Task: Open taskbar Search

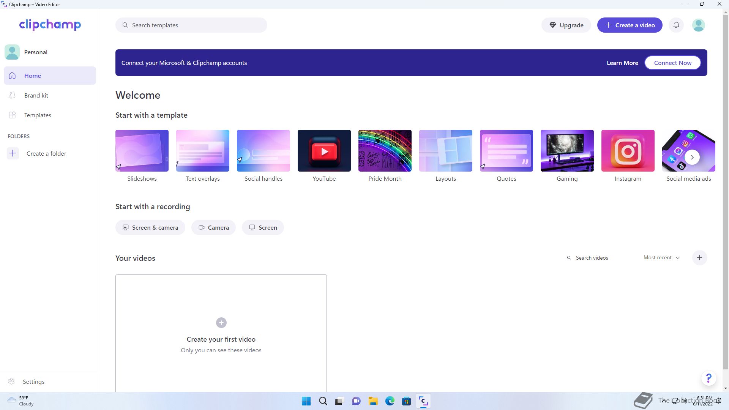Action: [323, 401]
